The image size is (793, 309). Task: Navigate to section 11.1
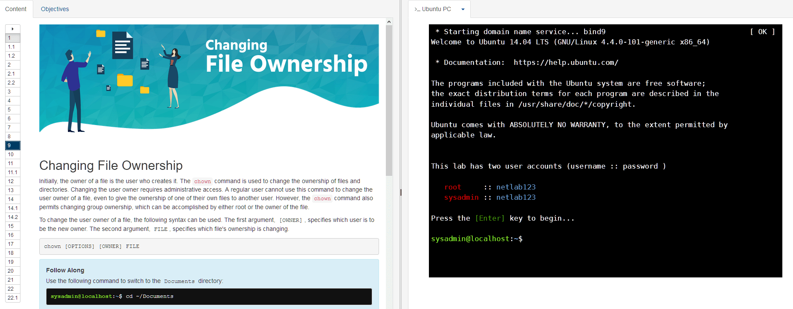pos(13,172)
